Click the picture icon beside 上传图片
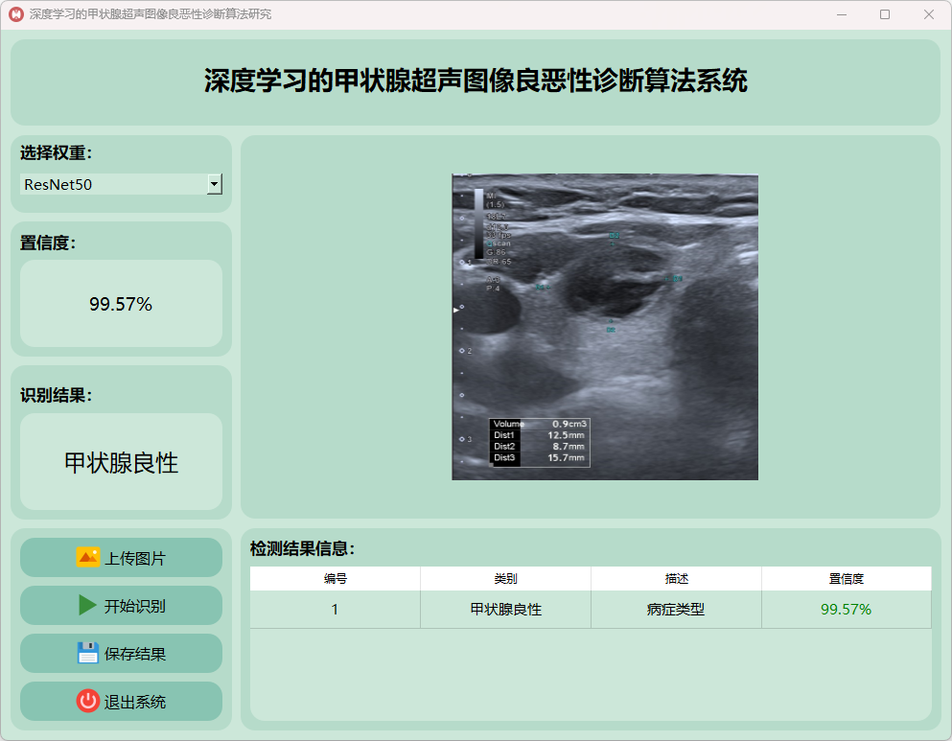 (87, 558)
